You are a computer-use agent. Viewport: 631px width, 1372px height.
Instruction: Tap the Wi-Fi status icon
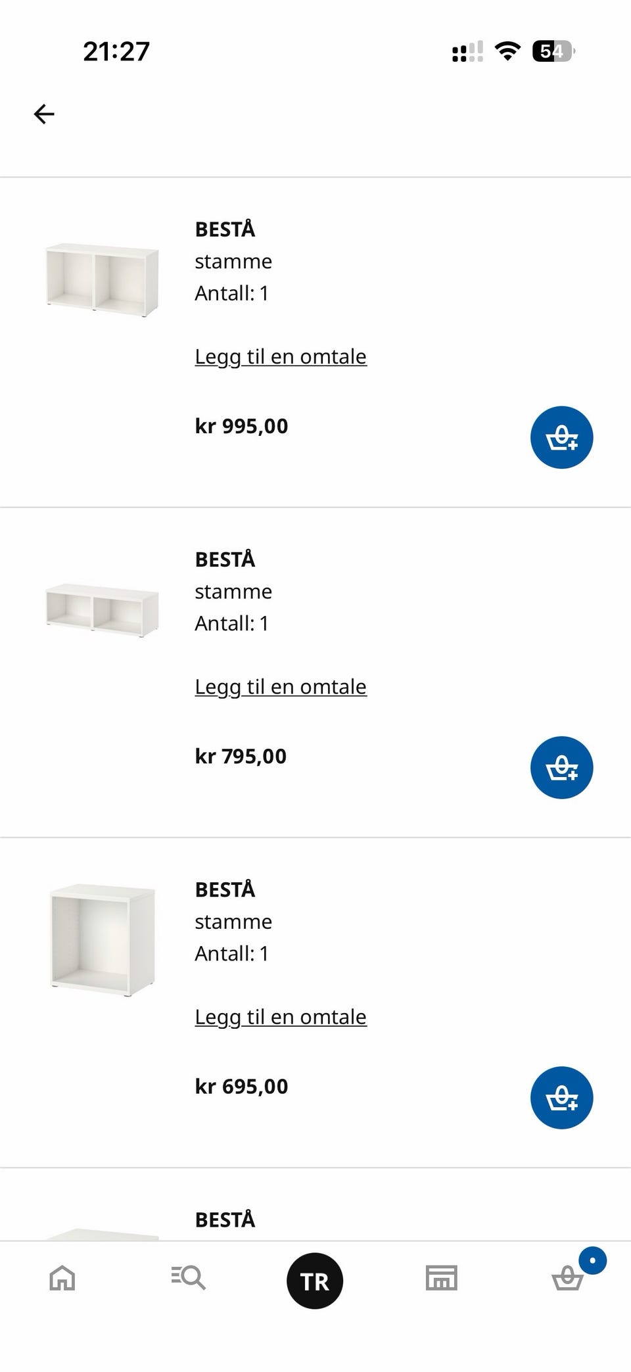507,51
